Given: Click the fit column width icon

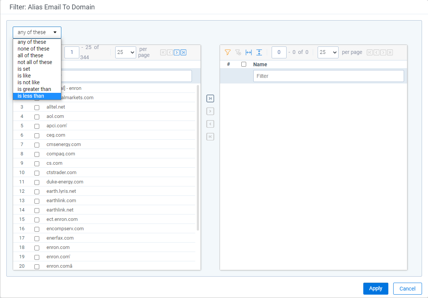Looking at the screenshot, I should click(249, 52).
